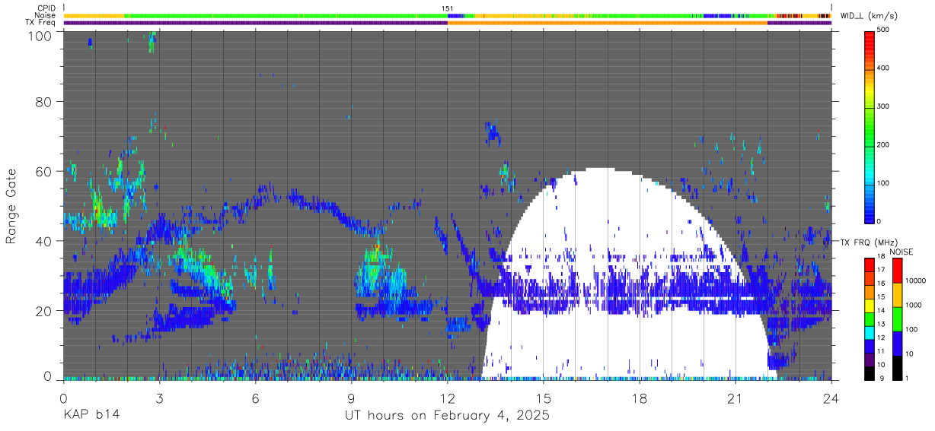Viewport: 935px width, 431px height.
Task: Click the UT hour 15 tick label
Action: tap(544, 398)
